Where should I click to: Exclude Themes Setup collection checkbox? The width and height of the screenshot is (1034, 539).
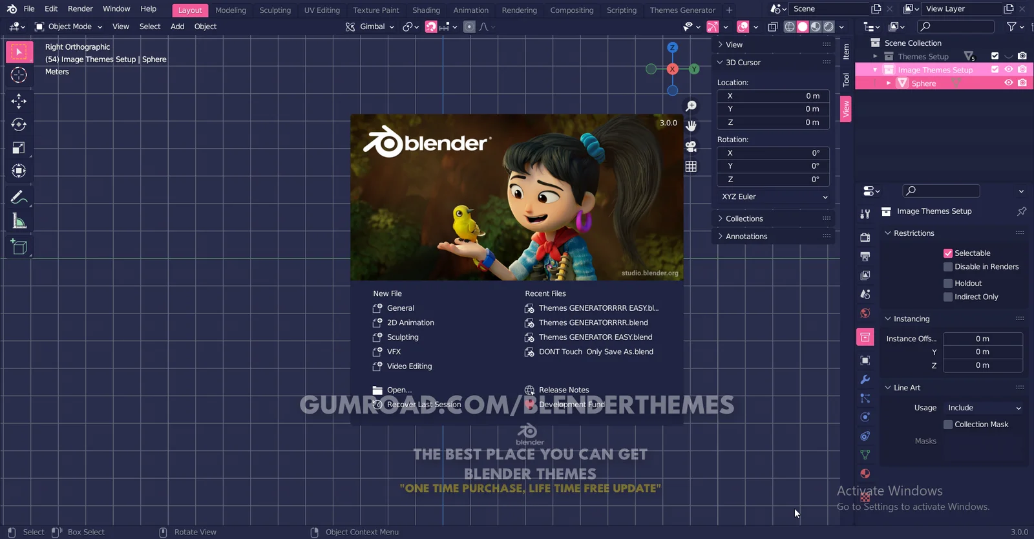coord(995,56)
